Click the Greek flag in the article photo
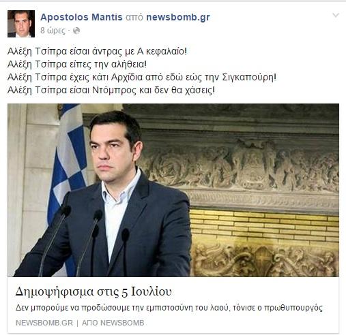The image size is (346, 335). 68,159
